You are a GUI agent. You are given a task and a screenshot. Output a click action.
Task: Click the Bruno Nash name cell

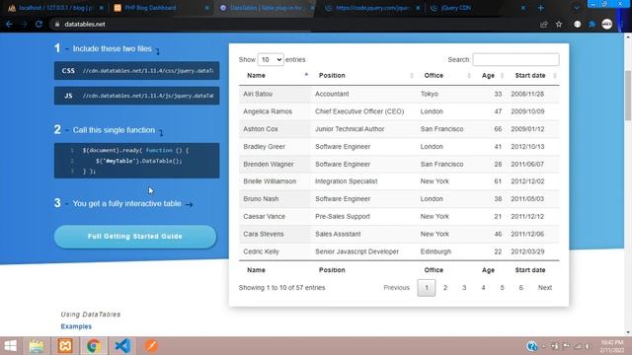(x=275, y=199)
